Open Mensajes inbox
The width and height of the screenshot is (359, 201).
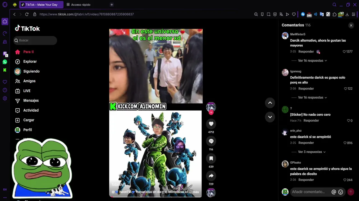[x=31, y=100]
